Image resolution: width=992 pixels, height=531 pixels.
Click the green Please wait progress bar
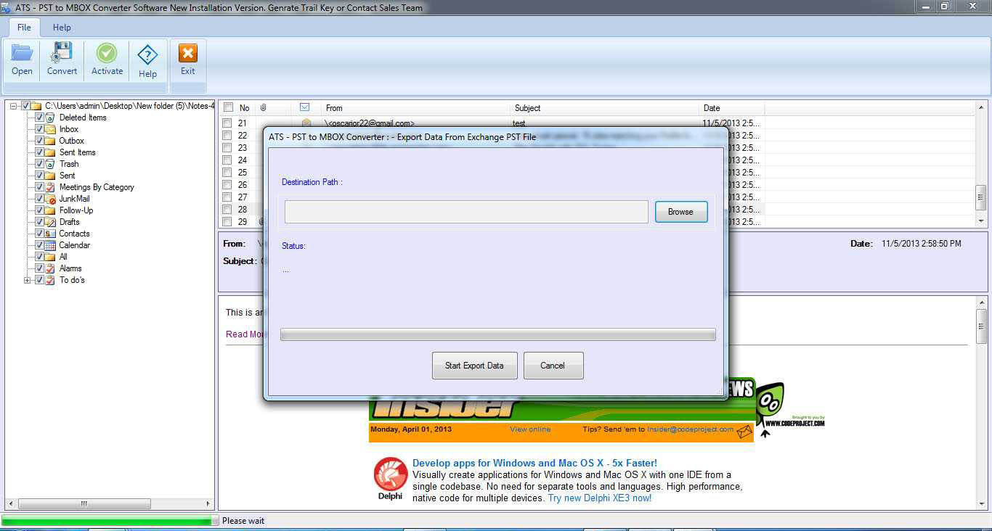click(x=110, y=520)
